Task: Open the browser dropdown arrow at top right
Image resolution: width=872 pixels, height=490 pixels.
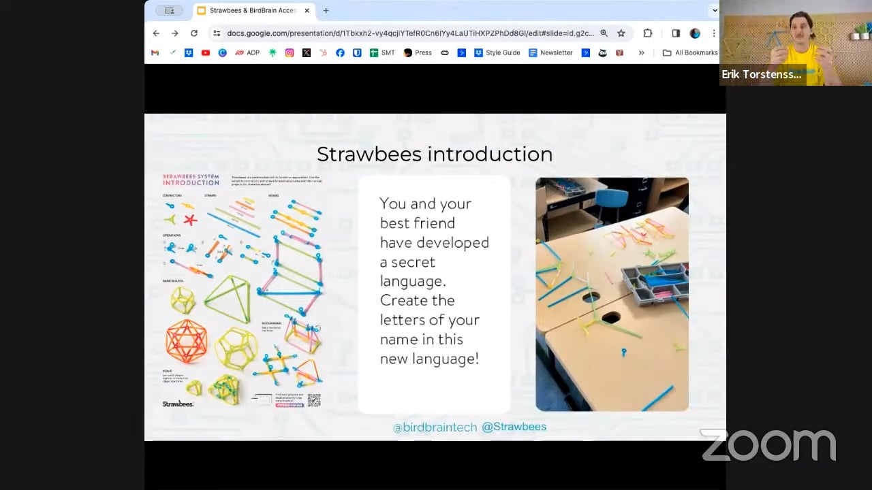Action: click(714, 10)
